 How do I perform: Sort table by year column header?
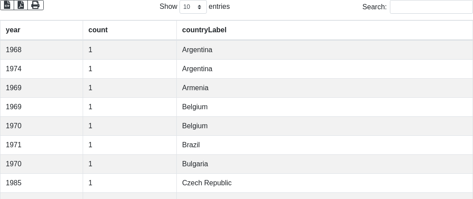pyautogui.click(x=13, y=30)
